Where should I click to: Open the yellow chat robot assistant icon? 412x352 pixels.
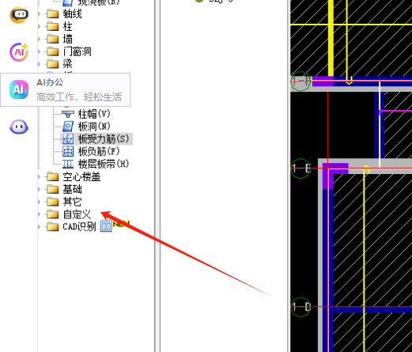tap(19, 15)
